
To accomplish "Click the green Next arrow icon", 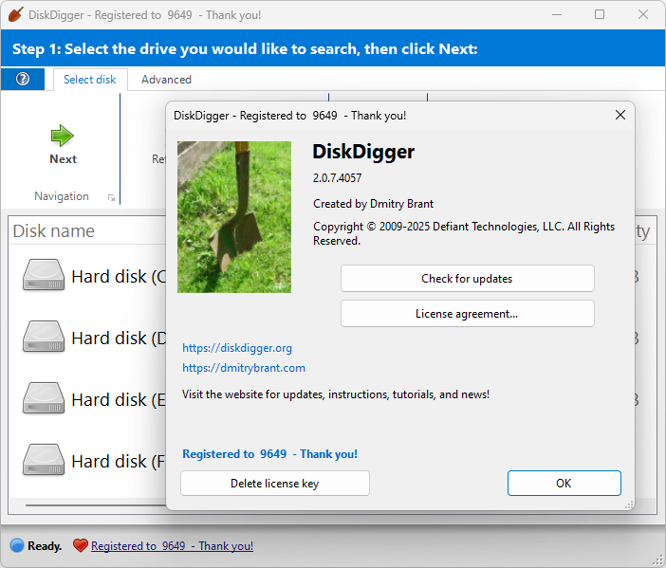I will click(x=63, y=136).
